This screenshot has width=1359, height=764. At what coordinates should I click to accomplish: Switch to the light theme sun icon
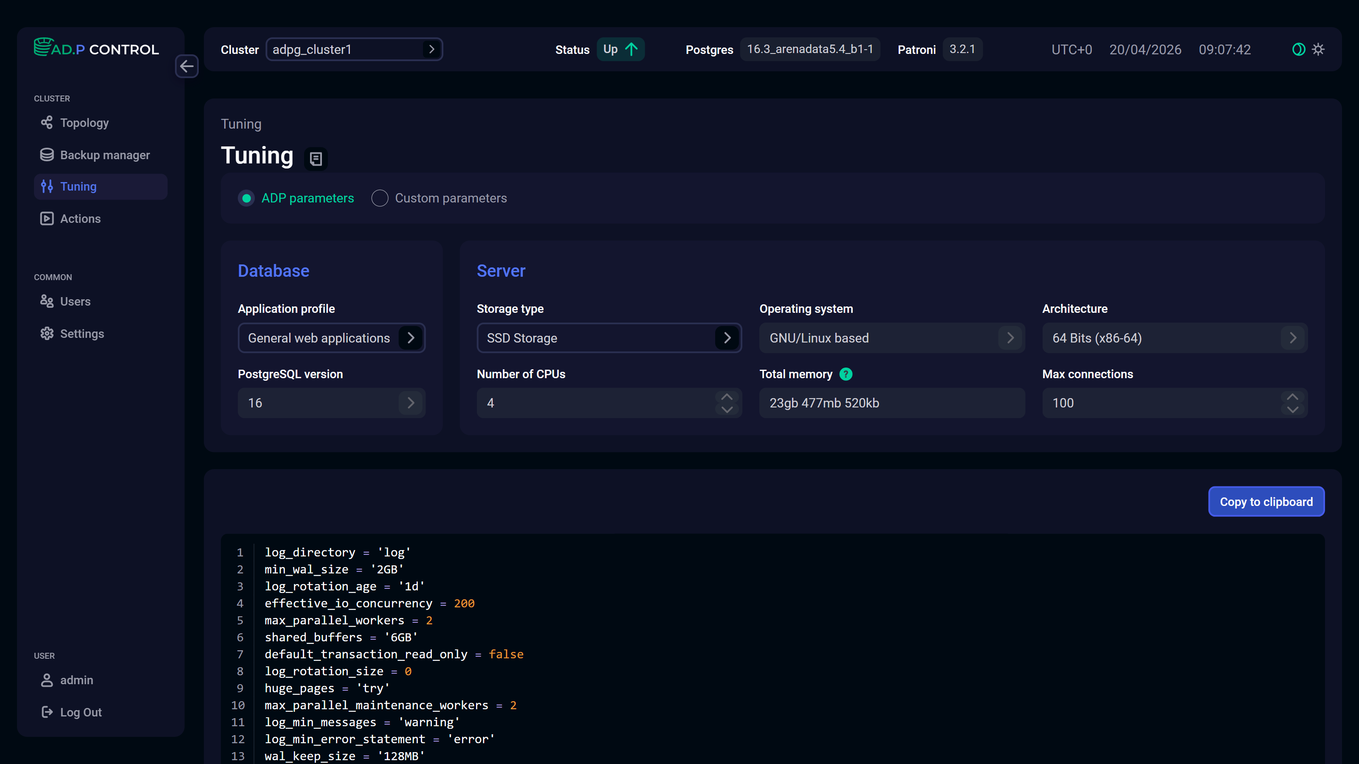click(1318, 50)
